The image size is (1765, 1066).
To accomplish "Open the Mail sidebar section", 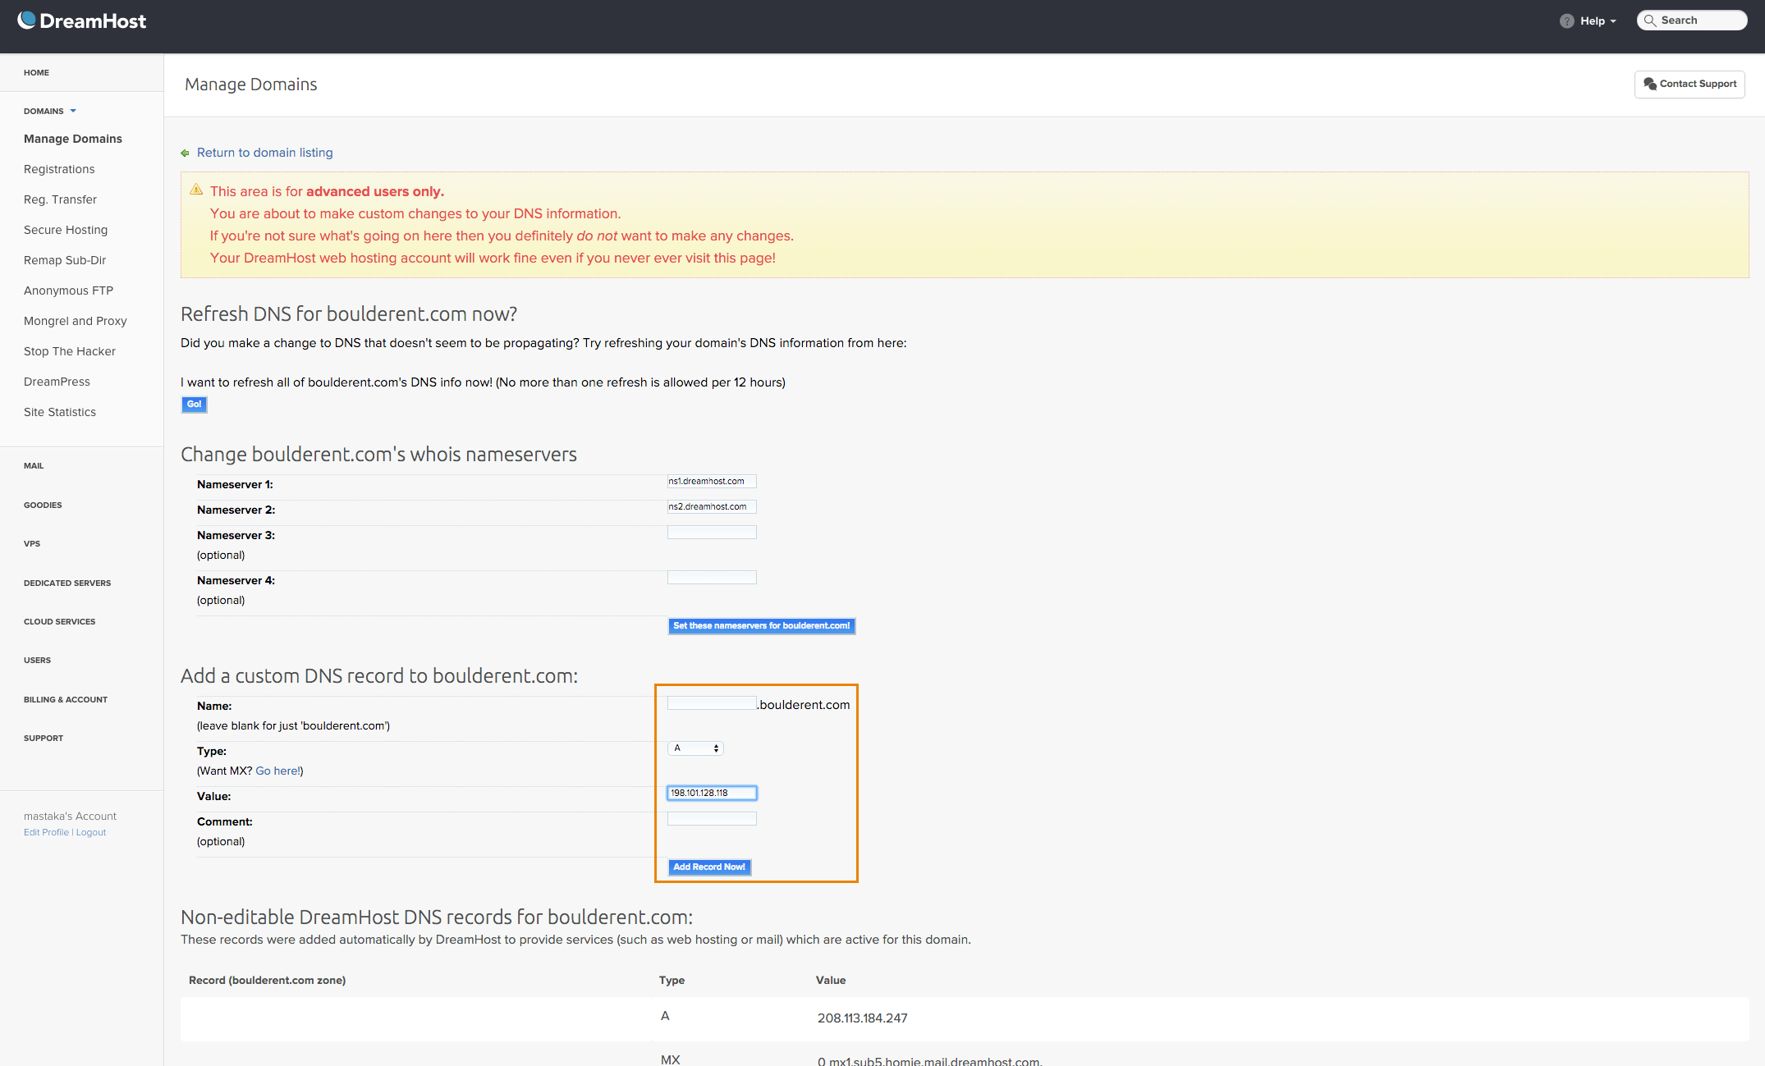I will tap(34, 465).
